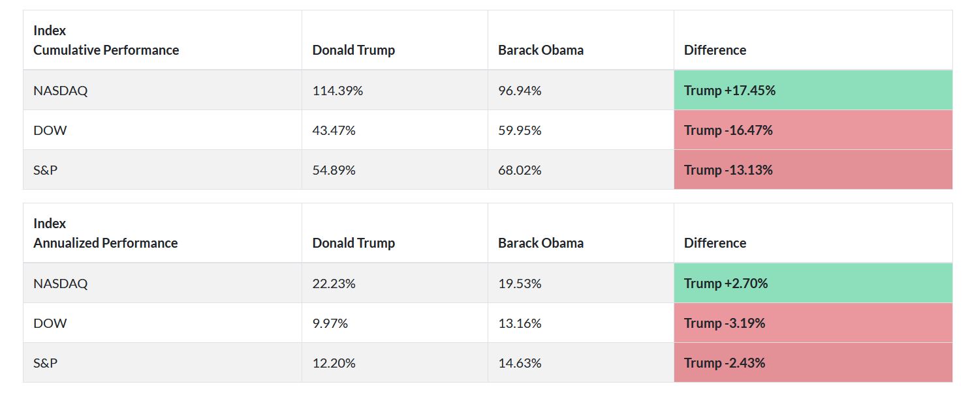Click the red Trump -2.43% cell
The width and height of the screenshot is (970, 395).
(x=725, y=363)
